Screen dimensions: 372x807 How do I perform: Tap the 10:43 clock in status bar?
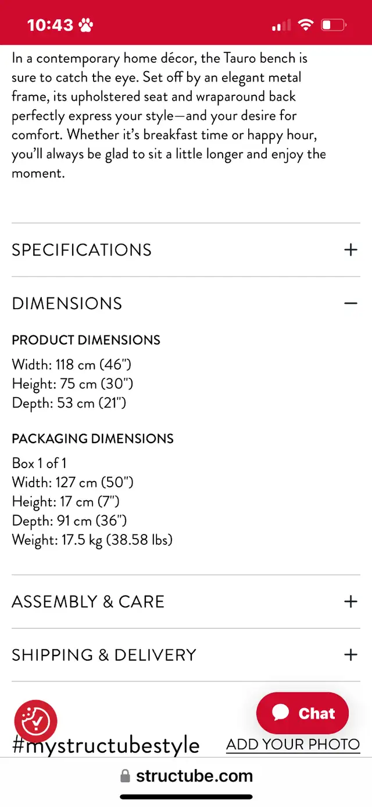click(51, 25)
